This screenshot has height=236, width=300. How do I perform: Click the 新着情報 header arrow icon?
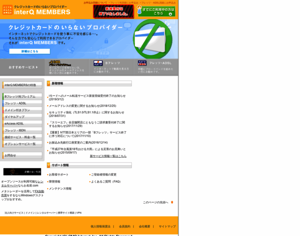[49, 83]
